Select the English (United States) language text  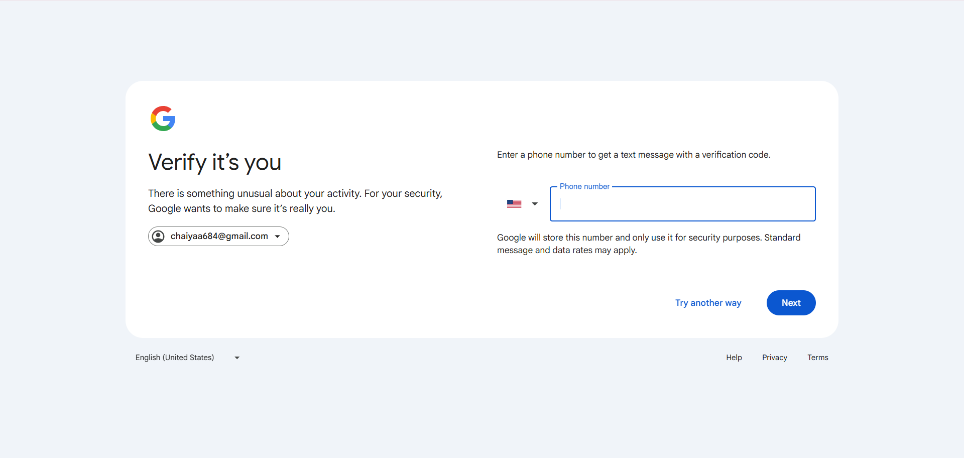174,358
